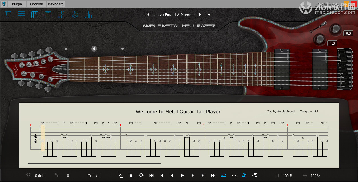Open the gear settings panel
Screen dimensions: 358x182
[75, 15]
